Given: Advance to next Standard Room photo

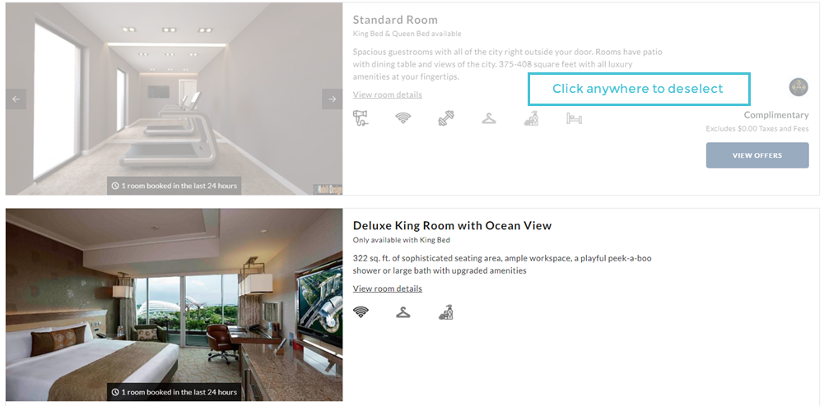Looking at the screenshot, I should 332,99.
